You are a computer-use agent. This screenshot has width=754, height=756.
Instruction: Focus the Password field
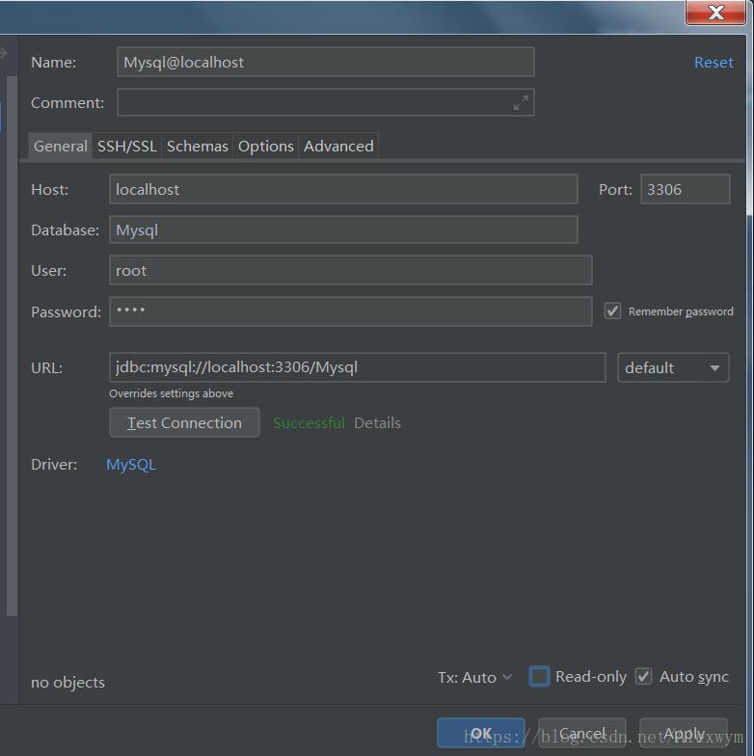pyautogui.click(x=351, y=311)
